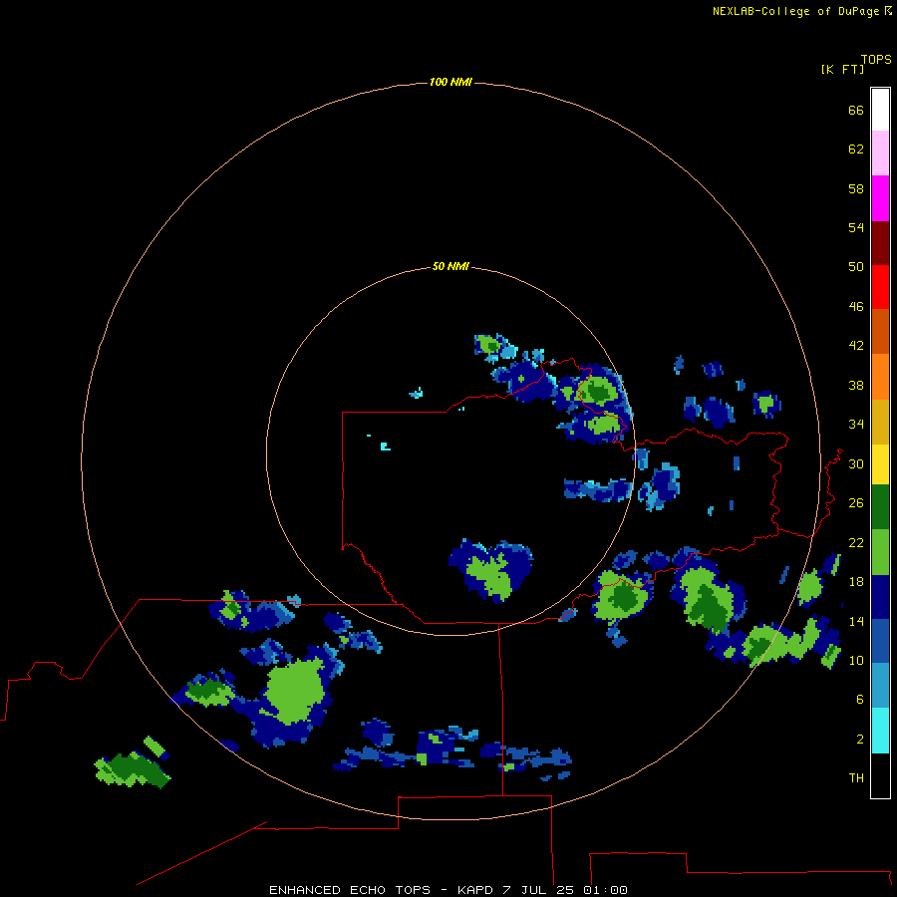This screenshot has width=897, height=897.
Task: Click the black TH swatch at legend bottom
Action: click(880, 775)
